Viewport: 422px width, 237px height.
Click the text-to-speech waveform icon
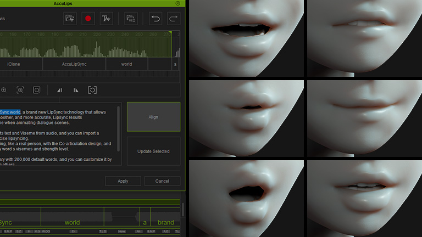(106, 18)
